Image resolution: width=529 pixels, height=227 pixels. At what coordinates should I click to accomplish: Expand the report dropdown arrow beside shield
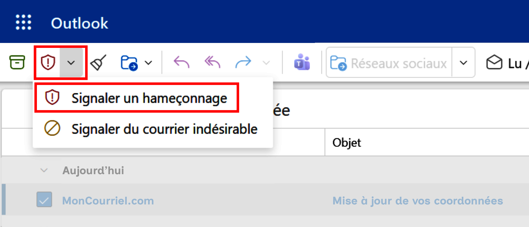[71, 63]
